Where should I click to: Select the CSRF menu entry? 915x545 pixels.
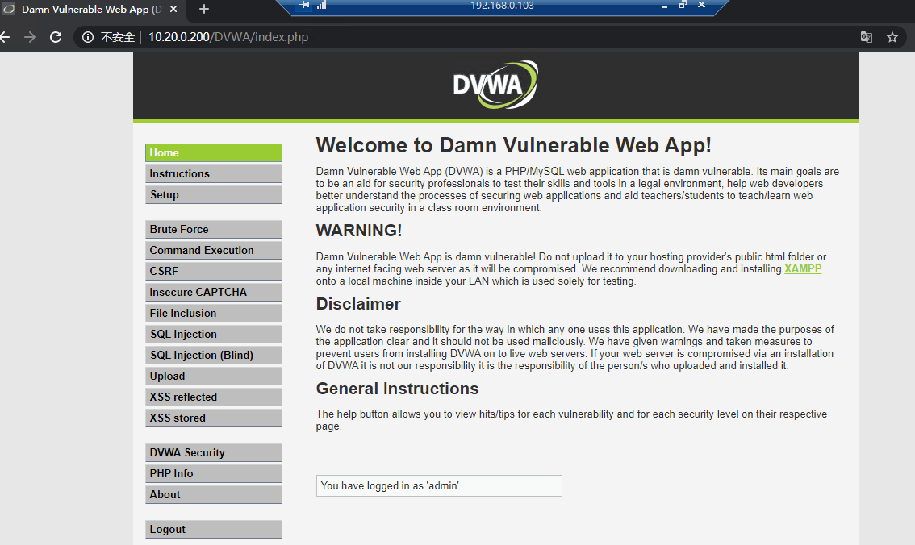[214, 271]
